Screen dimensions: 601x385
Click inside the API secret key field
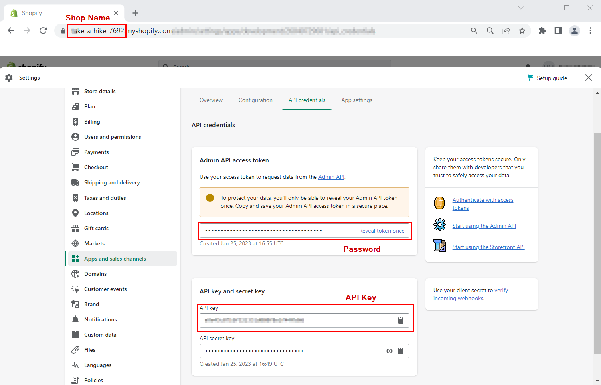(x=304, y=351)
